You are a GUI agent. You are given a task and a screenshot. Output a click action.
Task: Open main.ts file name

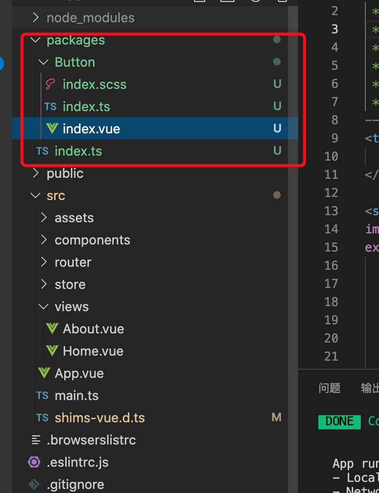[x=77, y=395]
